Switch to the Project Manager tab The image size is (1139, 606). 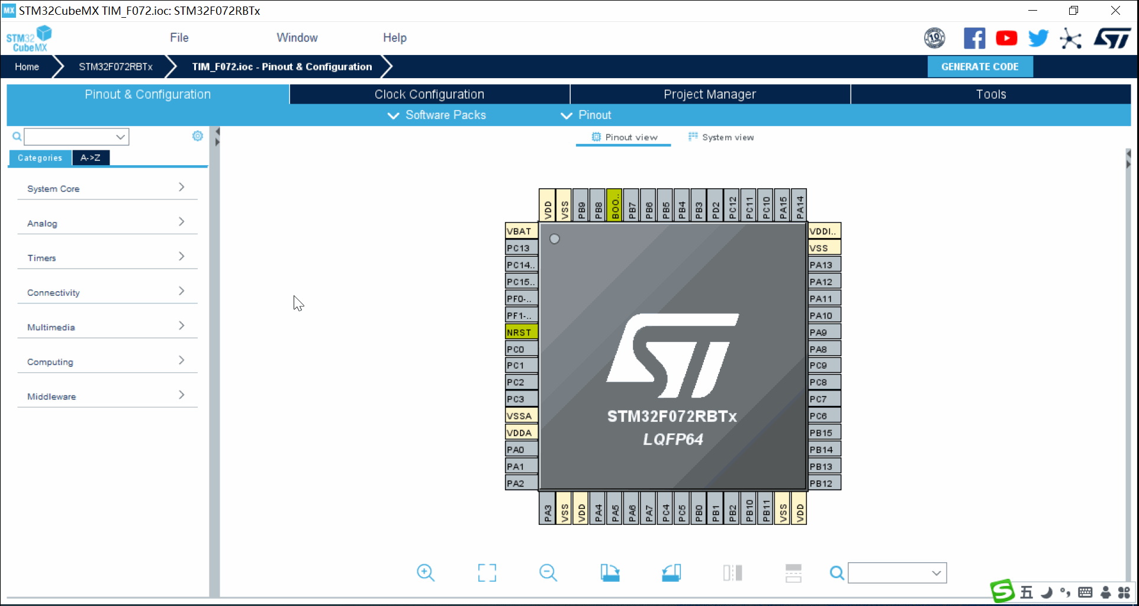click(709, 94)
